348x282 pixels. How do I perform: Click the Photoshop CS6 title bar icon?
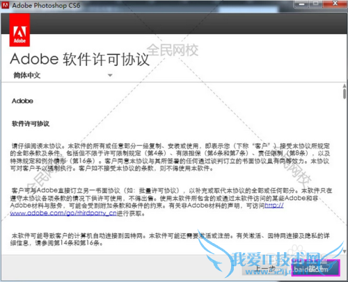click(6, 5)
